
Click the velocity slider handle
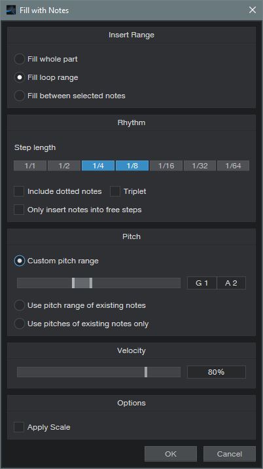coord(146,372)
